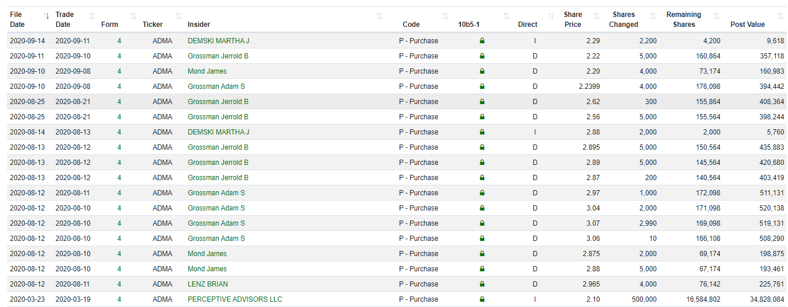Sort by Shares Changed column header
The image size is (788, 307).
pyautogui.click(x=624, y=19)
